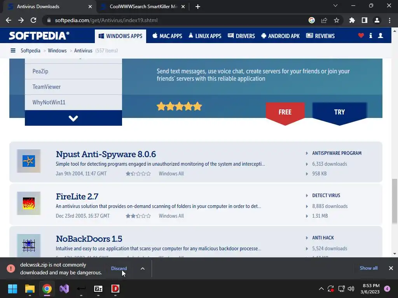Screen dimensions: 398x298
Task: Follow the Antivirus breadcrumb link
Action: (83, 50)
